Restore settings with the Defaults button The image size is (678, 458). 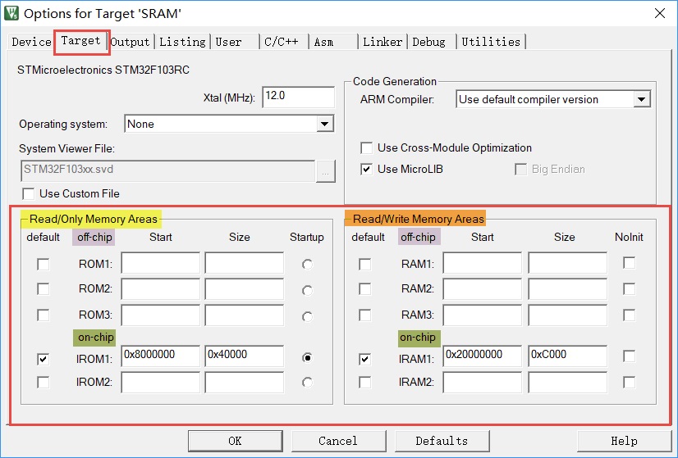pos(442,441)
